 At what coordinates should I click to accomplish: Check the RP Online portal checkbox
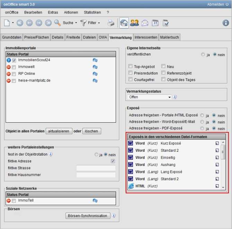click(14, 74)
